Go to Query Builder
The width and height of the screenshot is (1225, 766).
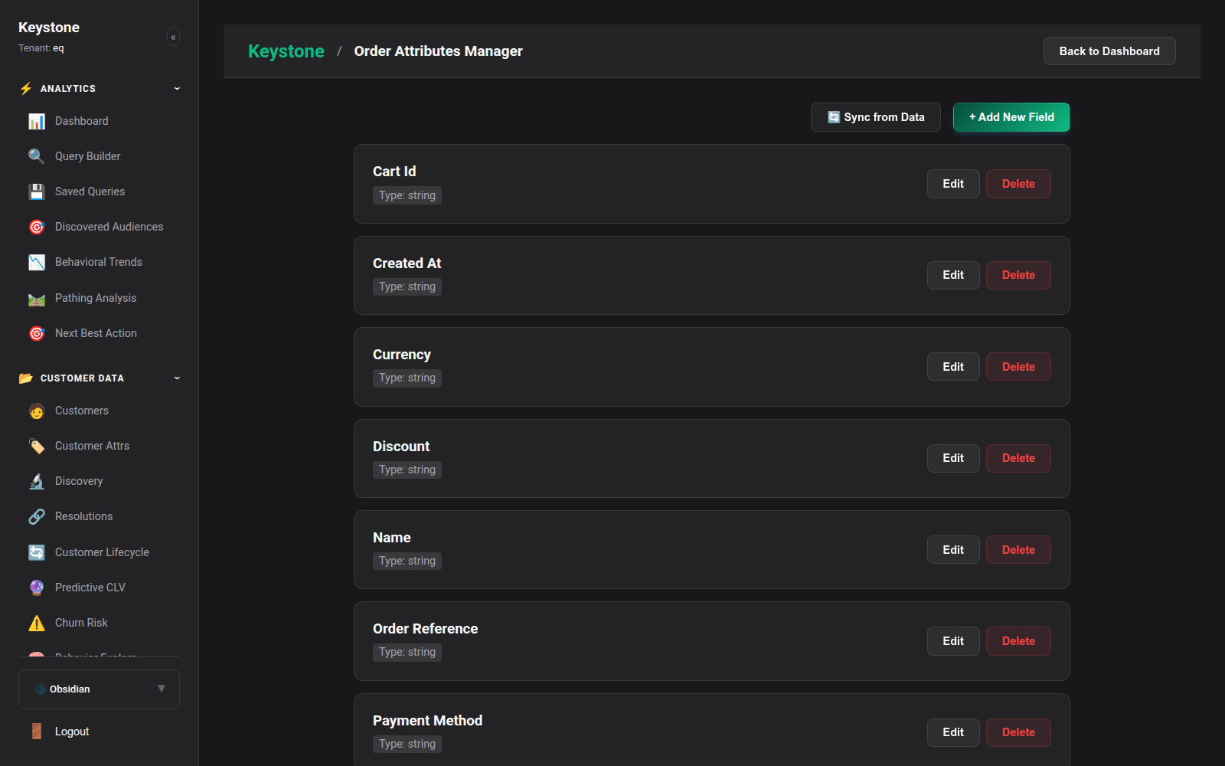point(100,156)
